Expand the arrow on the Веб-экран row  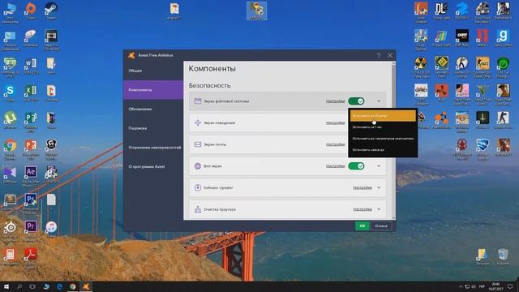click(379, 165)
